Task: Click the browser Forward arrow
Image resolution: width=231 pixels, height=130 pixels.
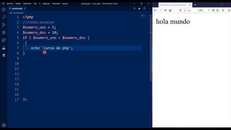Action: pos(160,10)
